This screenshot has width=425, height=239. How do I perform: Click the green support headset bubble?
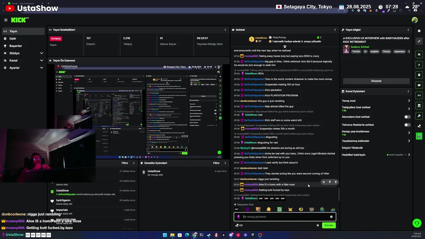pyautogui.click(x=417, y=223)
